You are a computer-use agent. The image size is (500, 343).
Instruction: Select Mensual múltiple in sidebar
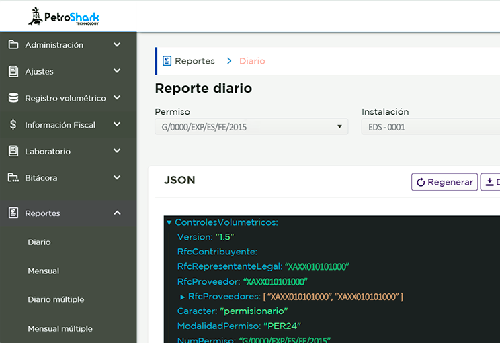(x=60, y=329)
